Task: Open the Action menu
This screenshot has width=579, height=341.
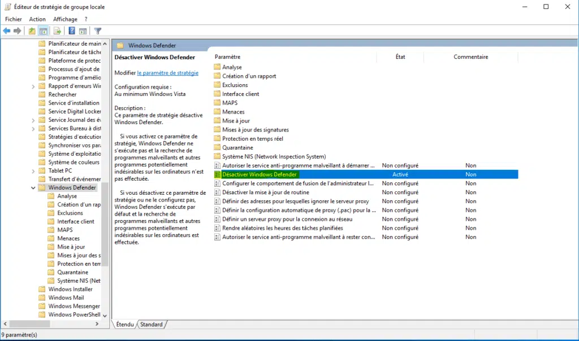Action: pyautogui.click(x=37, y=19)
